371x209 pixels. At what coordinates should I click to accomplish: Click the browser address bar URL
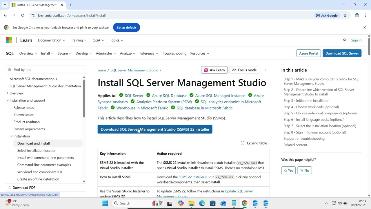coord(72,15)
